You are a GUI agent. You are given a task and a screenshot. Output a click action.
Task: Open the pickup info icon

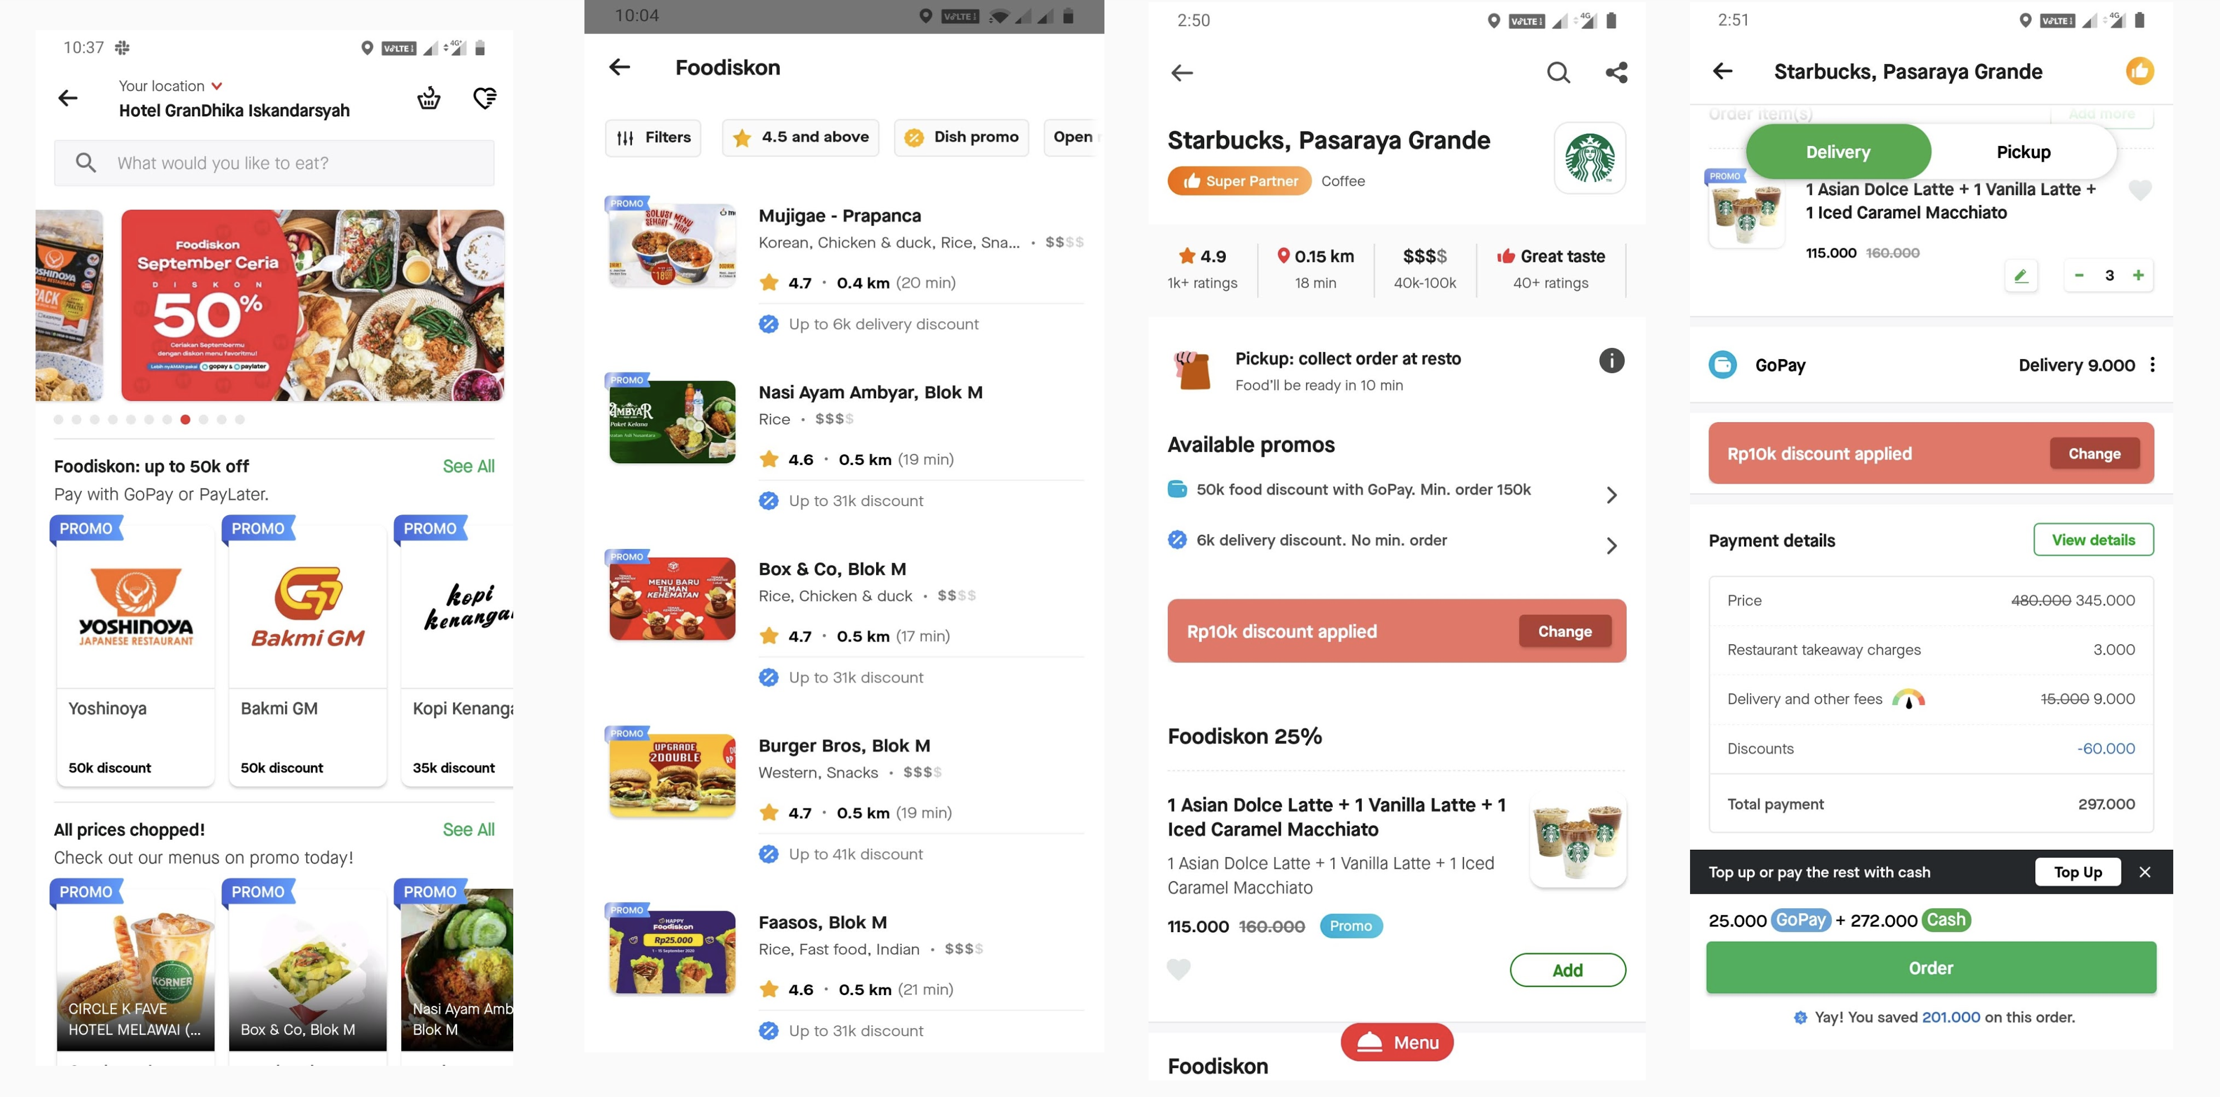click(1610, 360)
